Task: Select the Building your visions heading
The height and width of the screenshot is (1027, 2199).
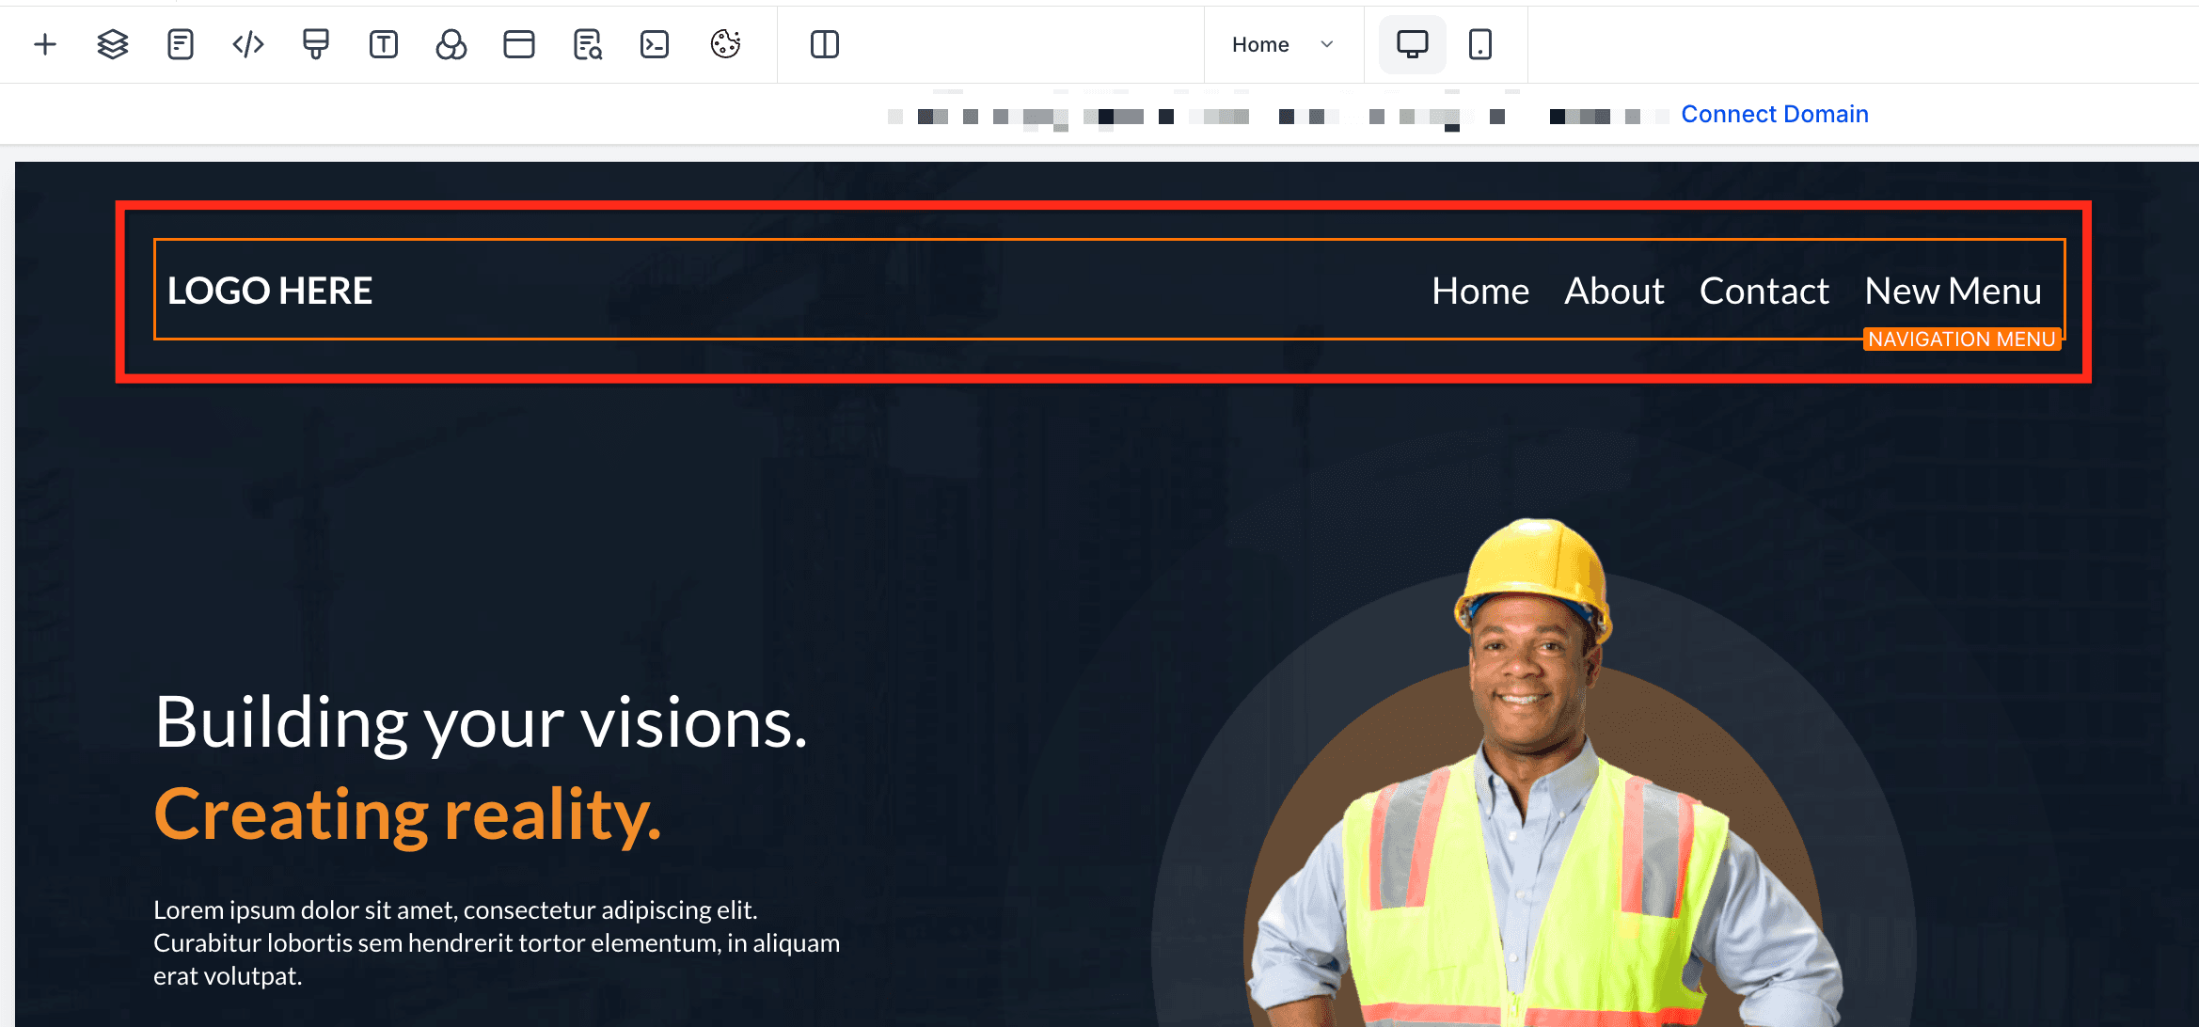Action: [482, 722]
